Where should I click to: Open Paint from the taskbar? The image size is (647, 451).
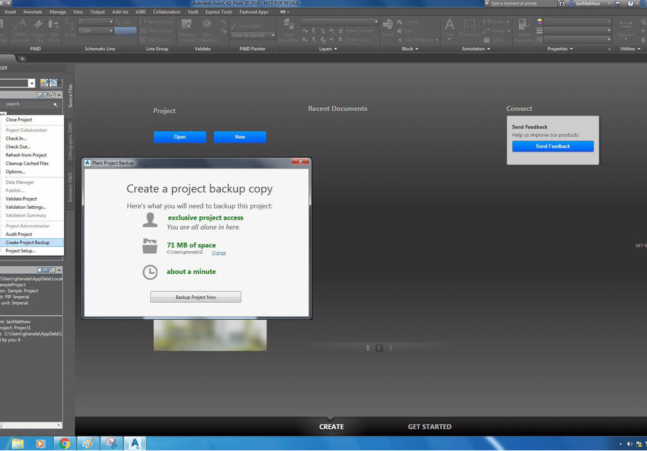87,443
